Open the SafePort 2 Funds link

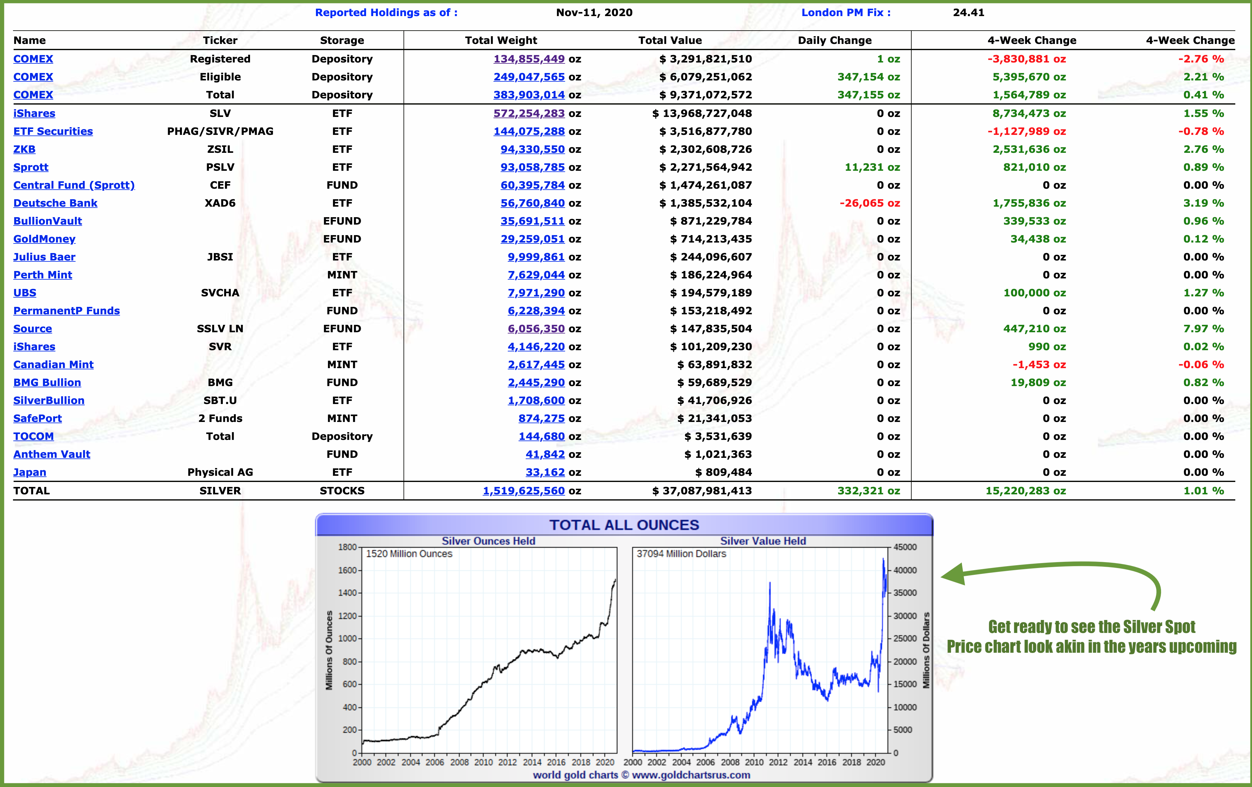coord(37,419)
